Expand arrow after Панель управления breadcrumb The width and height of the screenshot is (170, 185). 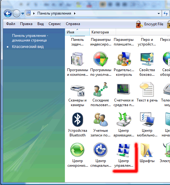(74, 13)
